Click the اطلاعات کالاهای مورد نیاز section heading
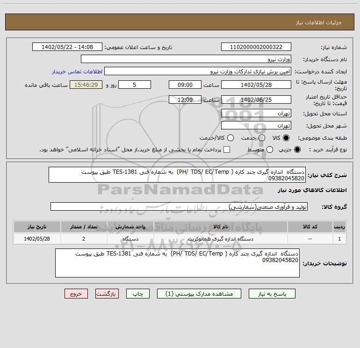 pyautogui.click(x=312, y=190)
